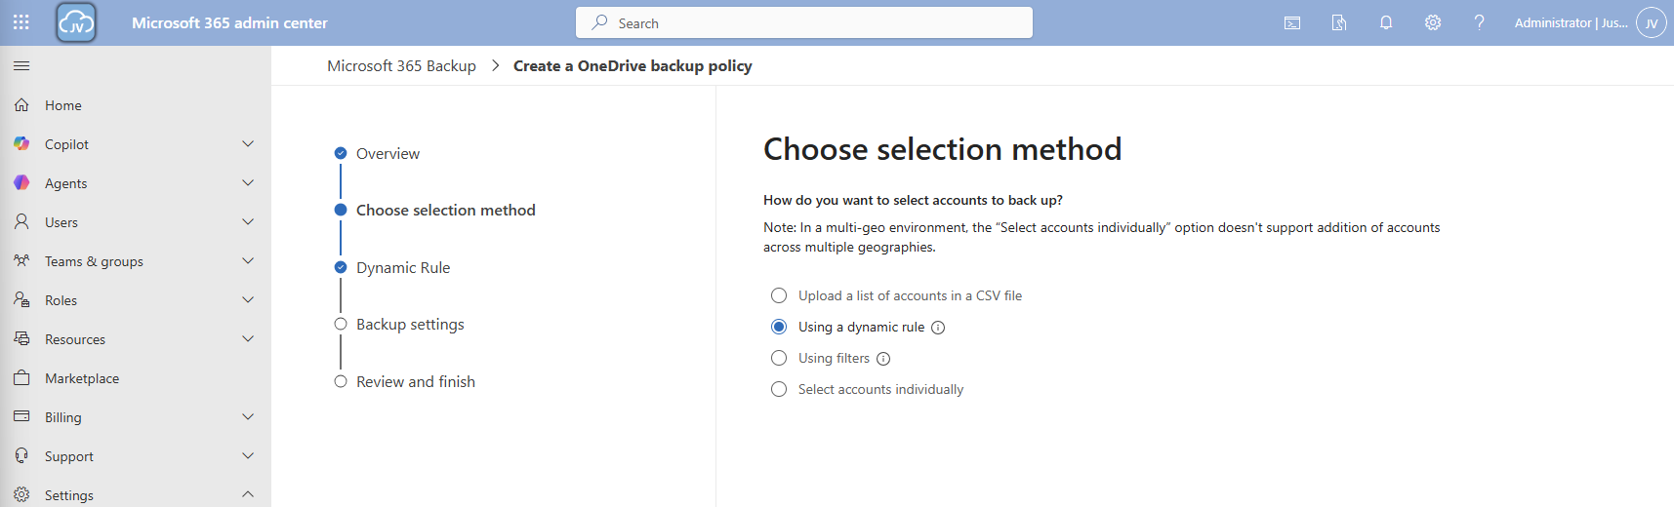
Task: Expand the Teams & groups section
Action: click(x=248, y=261)
